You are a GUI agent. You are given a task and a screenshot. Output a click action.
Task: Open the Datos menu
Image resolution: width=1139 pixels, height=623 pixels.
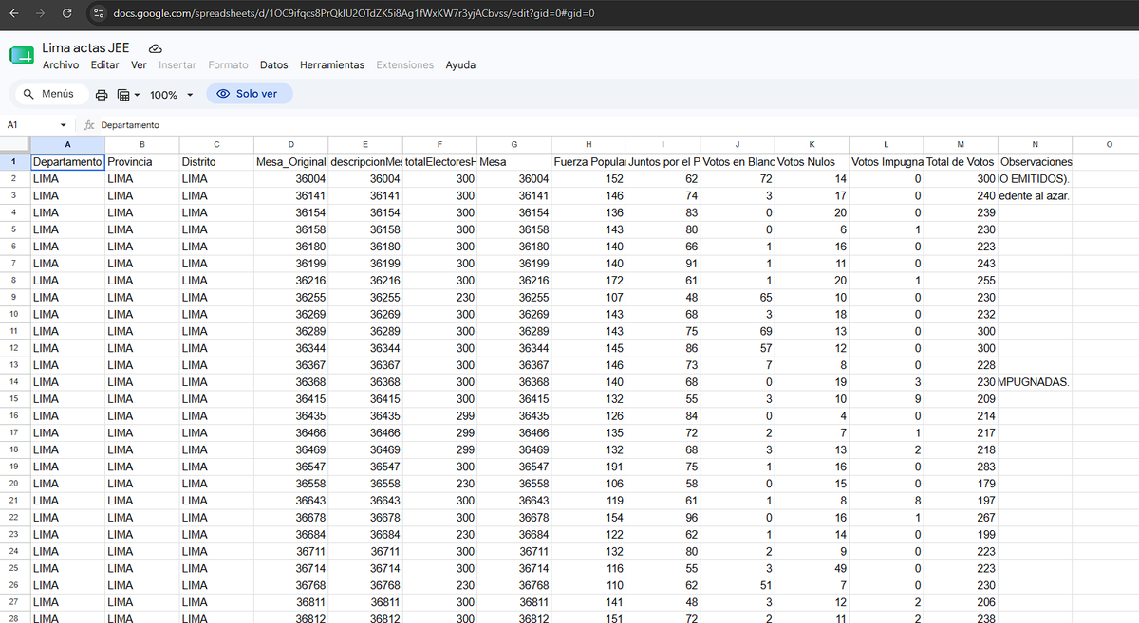tap(274, 65)
